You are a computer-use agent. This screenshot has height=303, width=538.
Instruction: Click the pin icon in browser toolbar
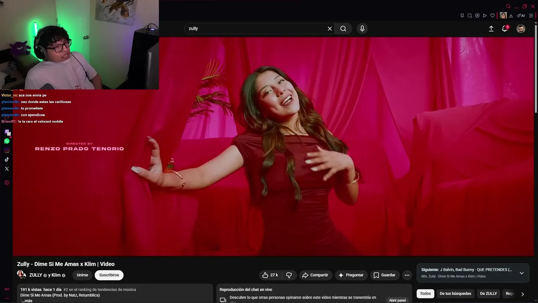coord(462,16)
